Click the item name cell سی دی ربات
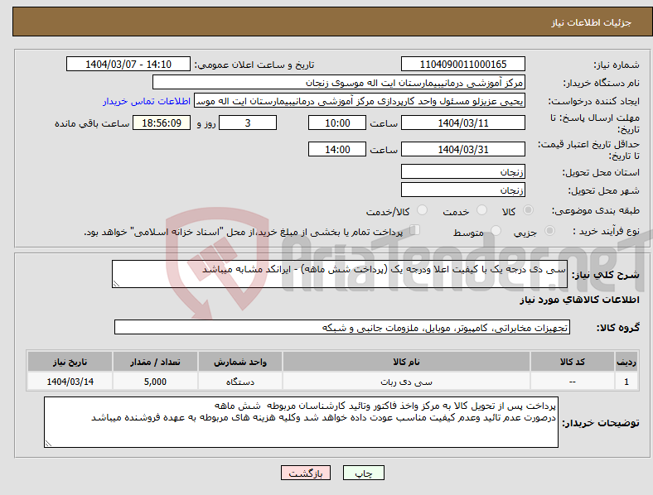Image resolution: width=653 pixels, height=495 pixels. tap(406, 382)
